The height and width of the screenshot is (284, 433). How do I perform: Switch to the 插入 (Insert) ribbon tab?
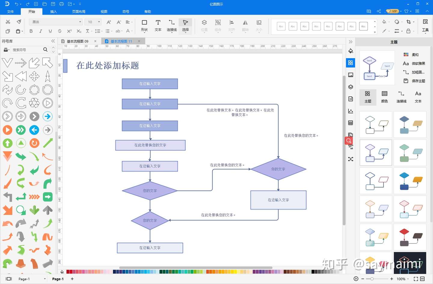pos(54,11)
